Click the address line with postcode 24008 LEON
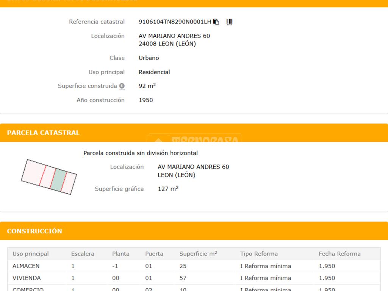The image size is (388, 291). (x=167, y=44)
